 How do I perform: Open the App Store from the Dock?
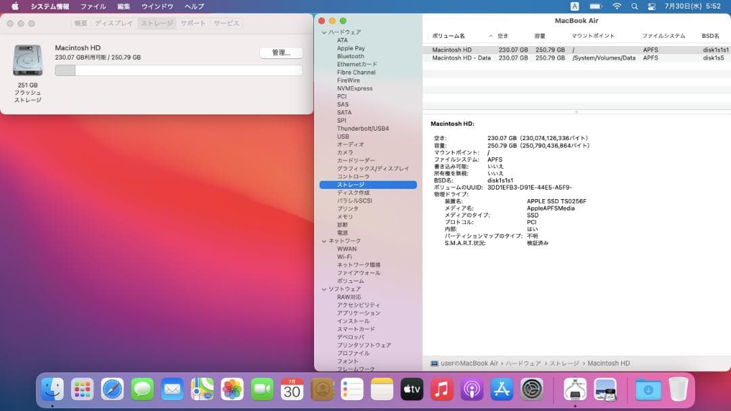coord(501,390)
